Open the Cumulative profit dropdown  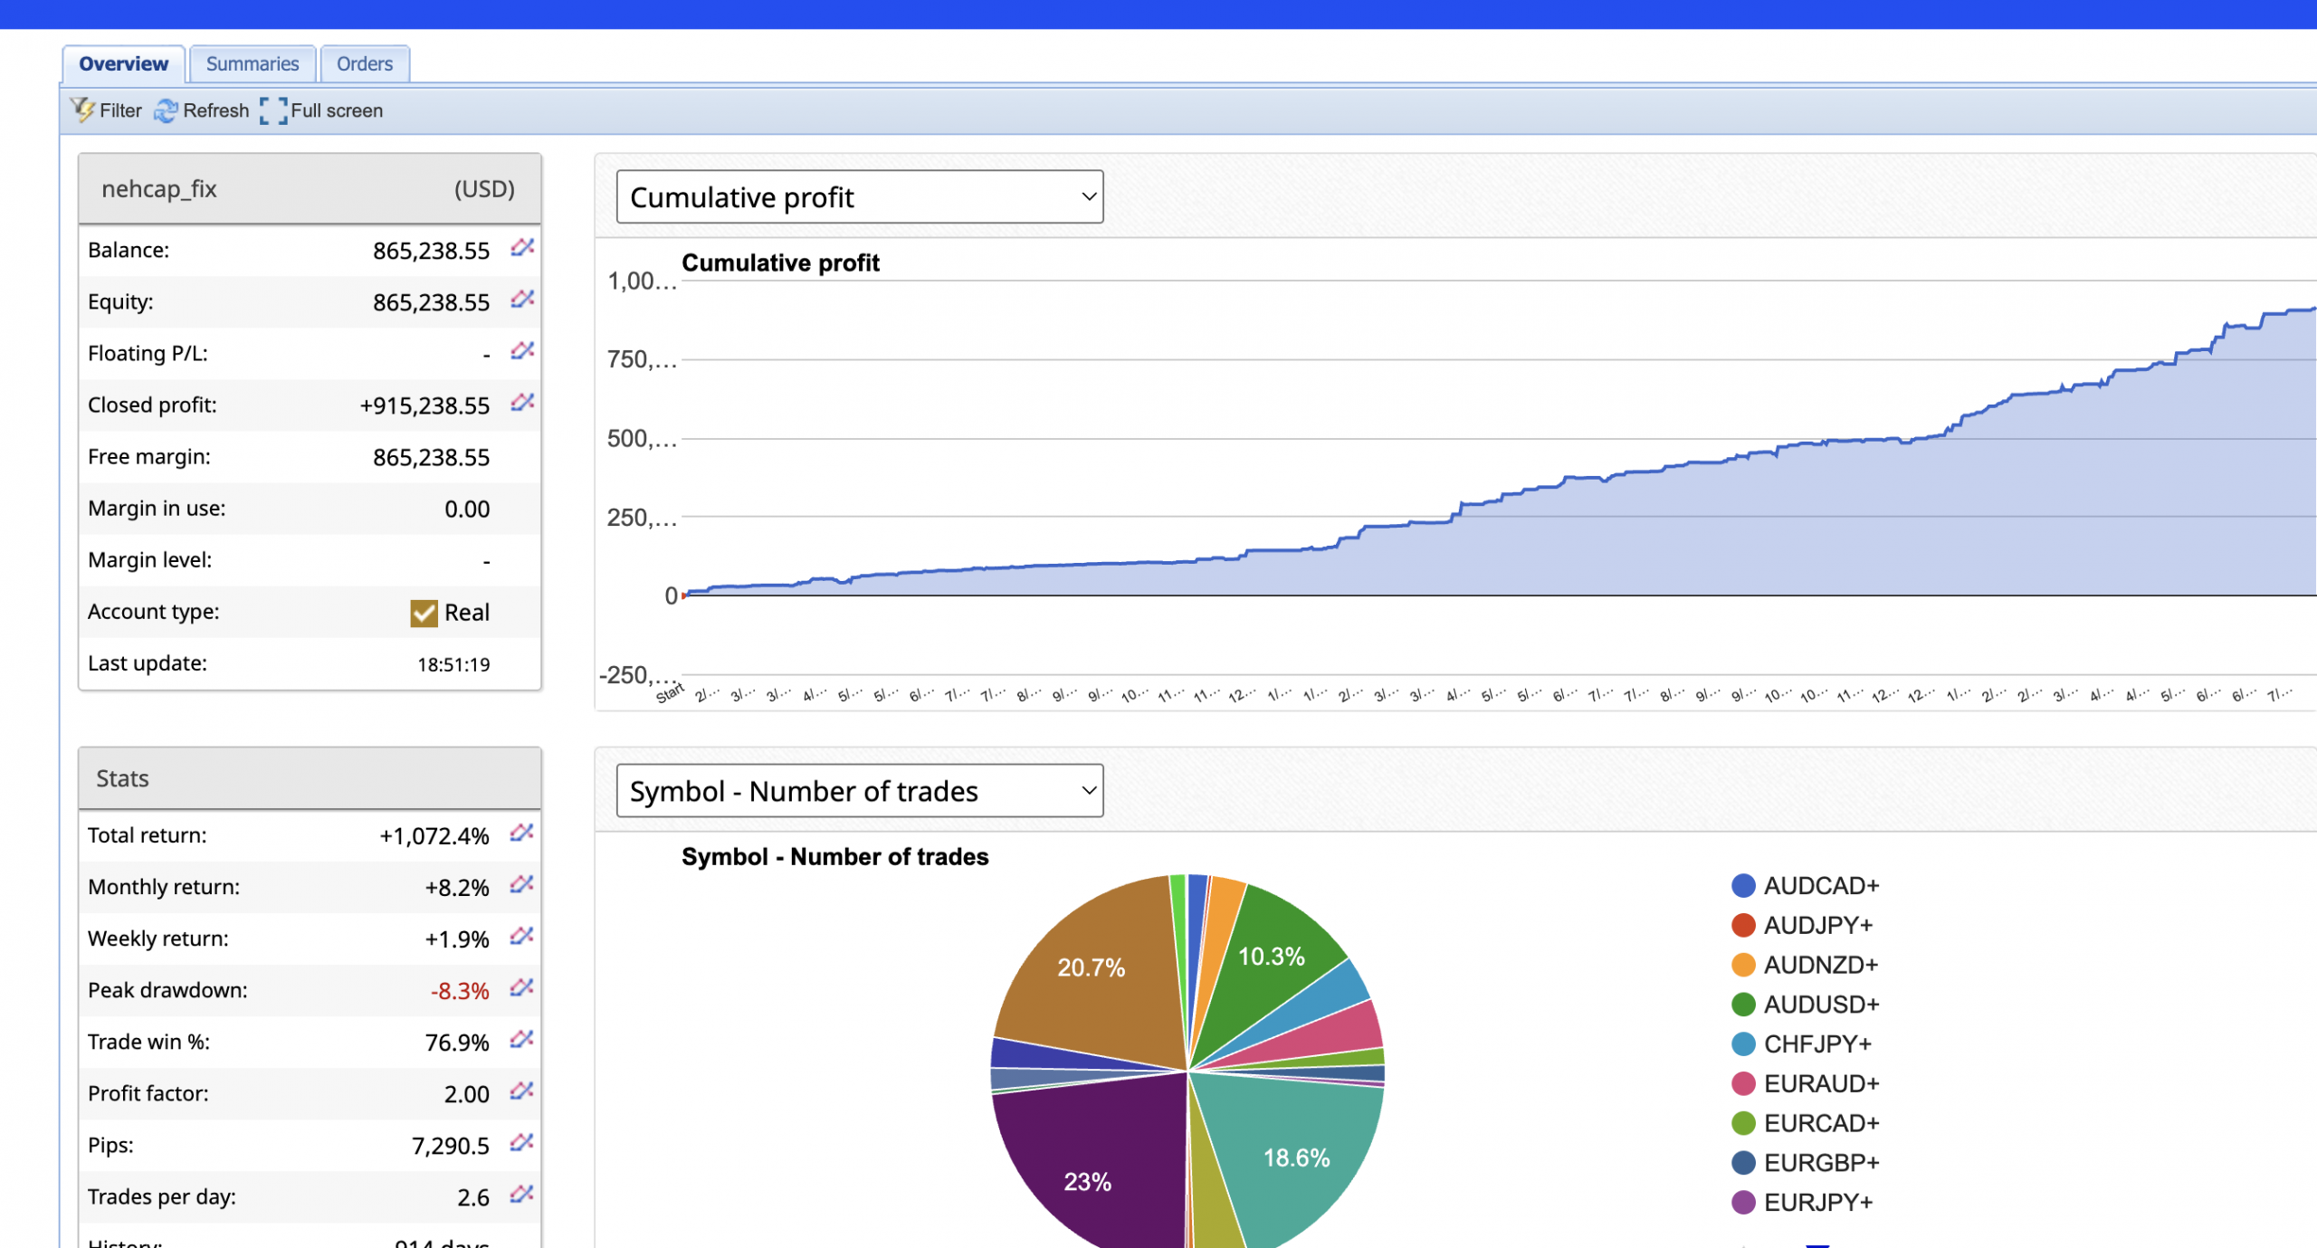tap(859, 196)
